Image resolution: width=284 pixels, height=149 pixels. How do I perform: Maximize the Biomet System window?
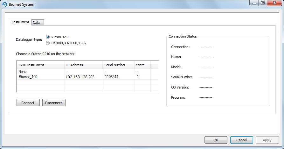coord(263,3)
